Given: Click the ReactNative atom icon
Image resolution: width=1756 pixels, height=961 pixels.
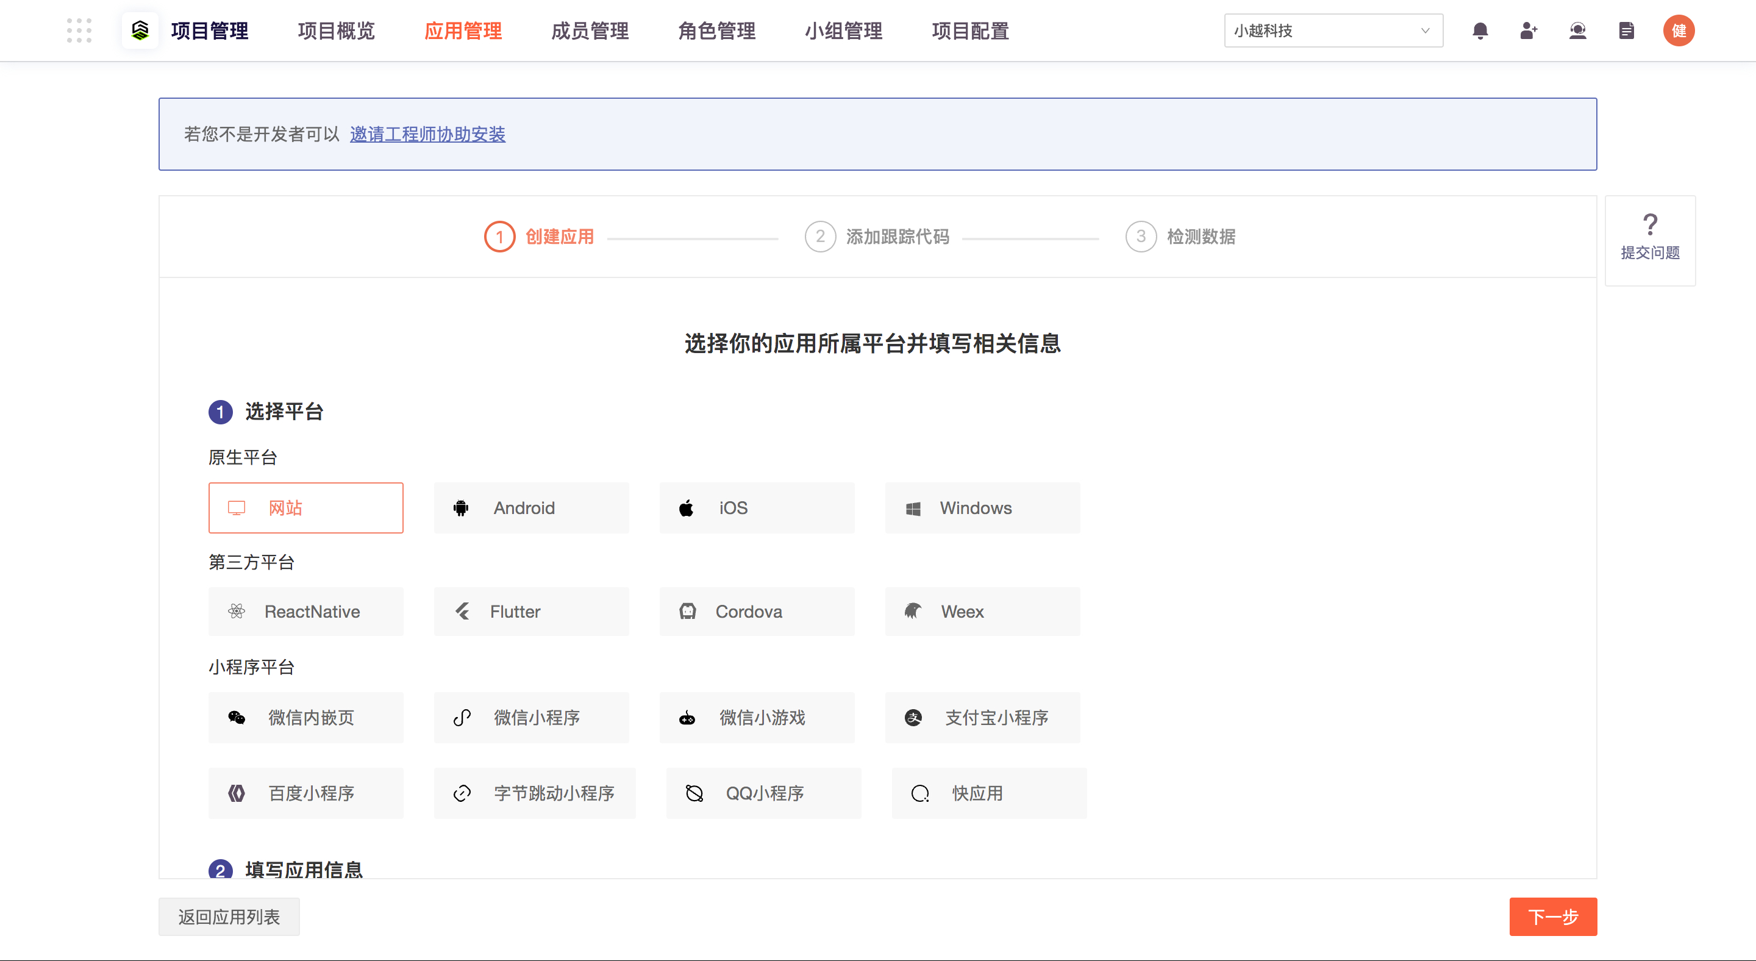Looking at the screenshot, I should pos(237,612).
